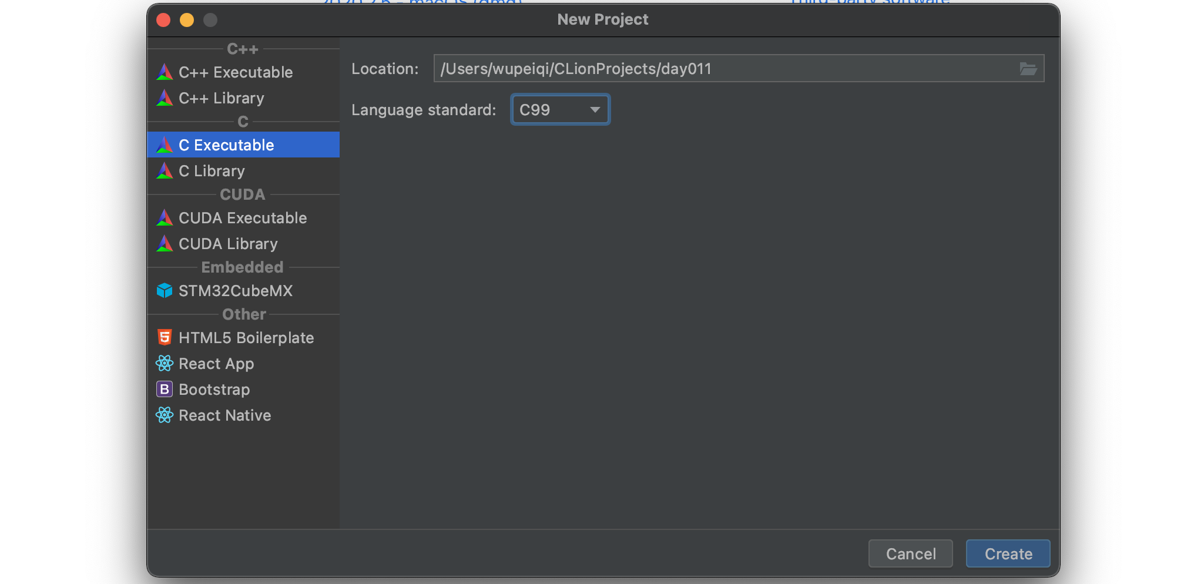This screenshot has width=1194, height=584.
Task: Choose C Library project type
Action: [x=212, y=171]
